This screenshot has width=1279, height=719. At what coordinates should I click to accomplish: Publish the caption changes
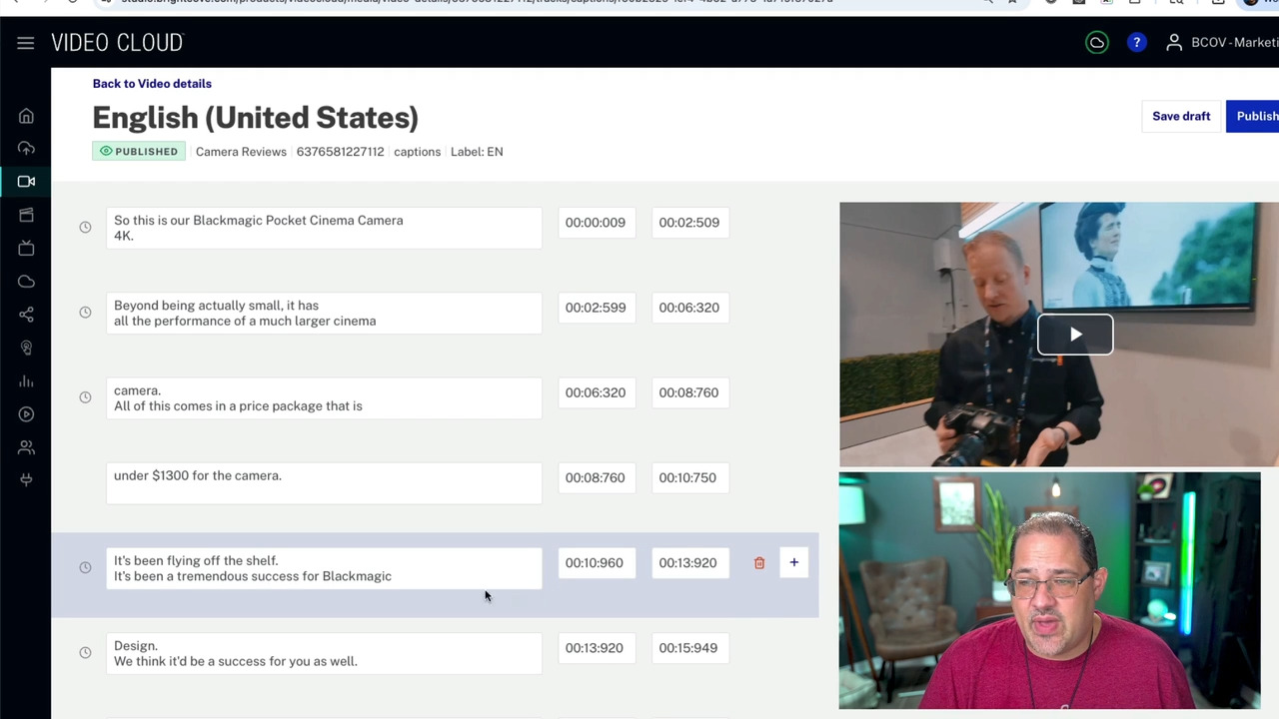1254,116
